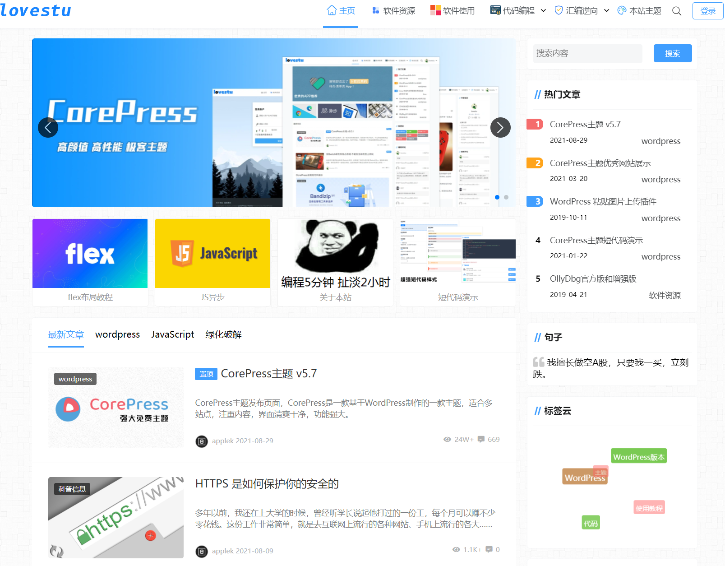Select the green 代码 tag in tag cloud
Viewport: 725px width, 566px height.
coord(591,523)
